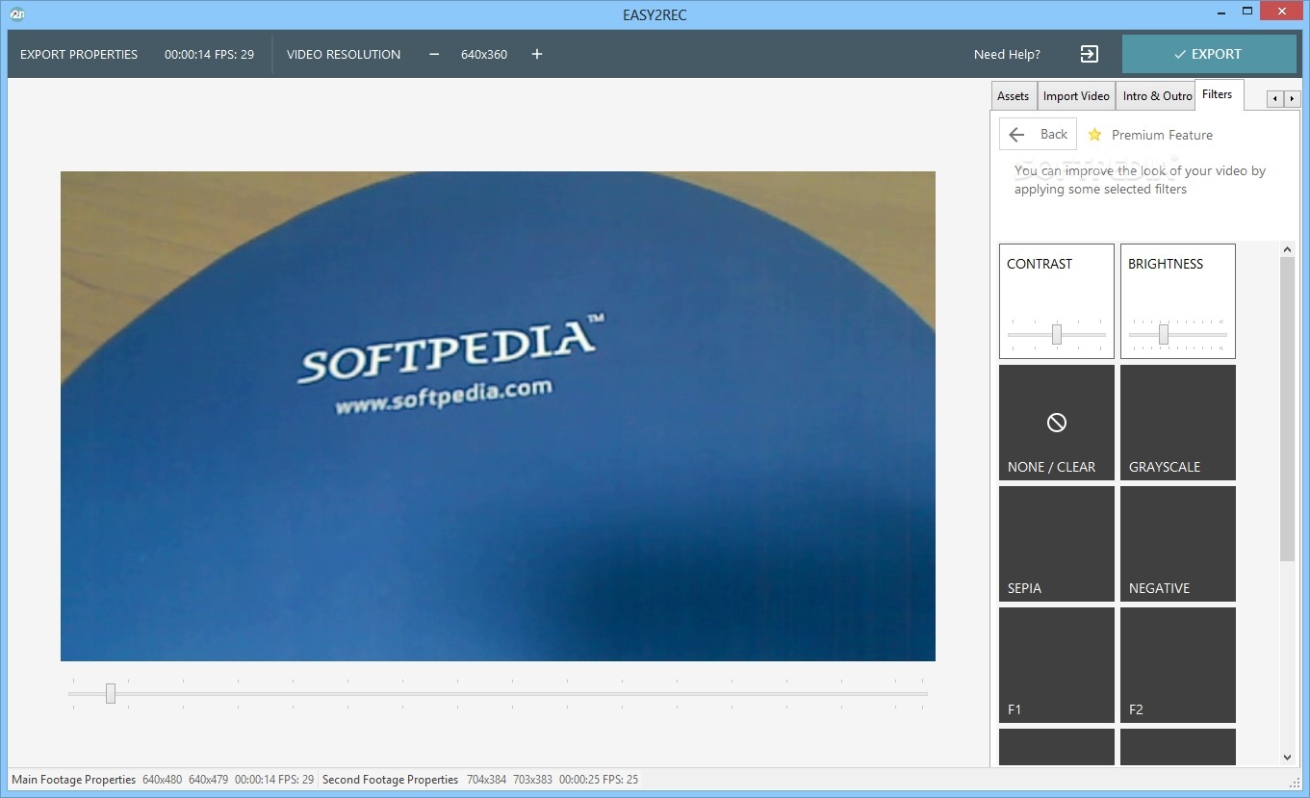
Task: Increase video resolution with plus button
Action: pyautogui.click(x=537, y=54)
